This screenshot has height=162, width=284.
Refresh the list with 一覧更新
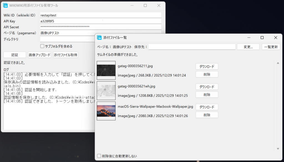point(271,47)
